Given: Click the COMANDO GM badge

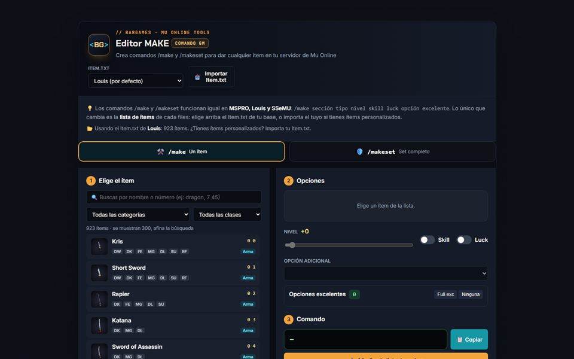Looking at the screenshot, I should (190, 43).
